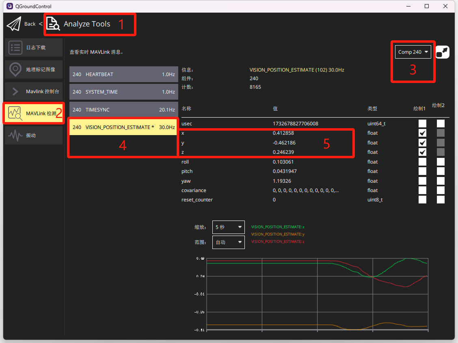The height and width of the screenshot is (343, 458).
Task: Click the red VISION_POSITION_ESTIMATE:z legend
Action: (278, 241)
